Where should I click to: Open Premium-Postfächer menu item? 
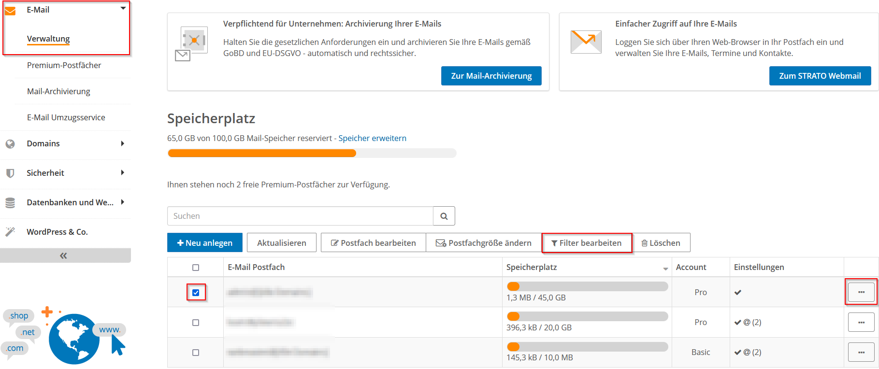tap(64, 65)
